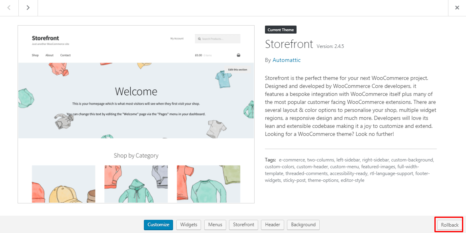Go to the next theme arrow
Screen dimensions: 466x233
(28, 8)
